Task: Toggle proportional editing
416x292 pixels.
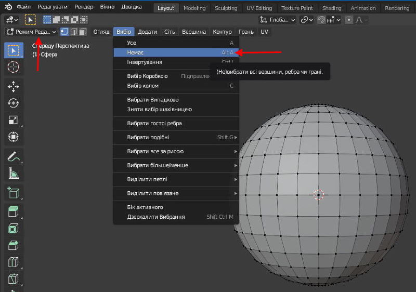Action: click(349, 20)
